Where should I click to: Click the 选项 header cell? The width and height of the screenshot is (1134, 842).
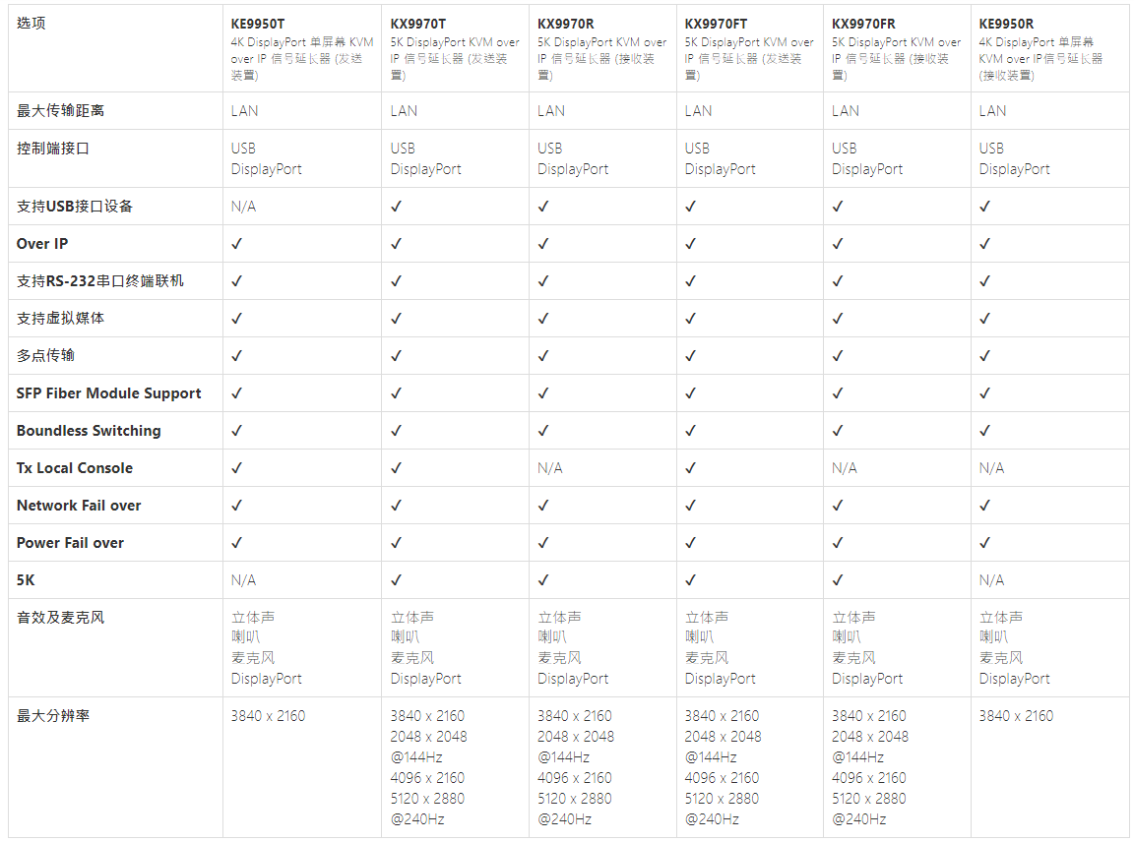point(31,24)
